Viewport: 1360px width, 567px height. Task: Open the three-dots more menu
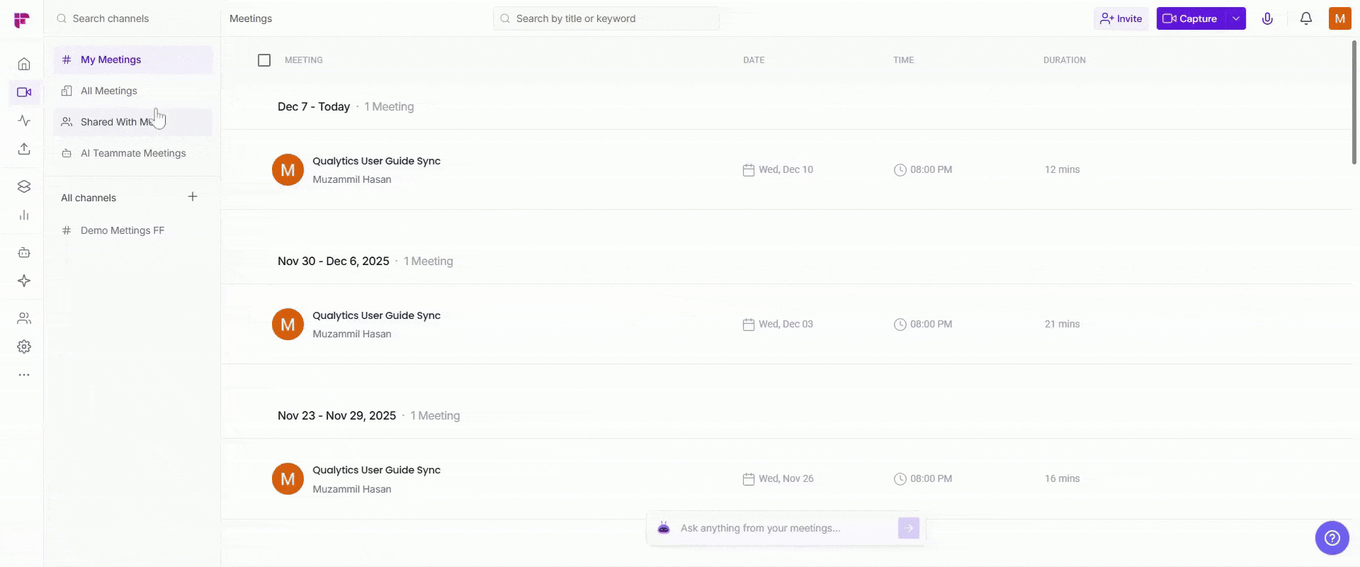coord(24,375)
